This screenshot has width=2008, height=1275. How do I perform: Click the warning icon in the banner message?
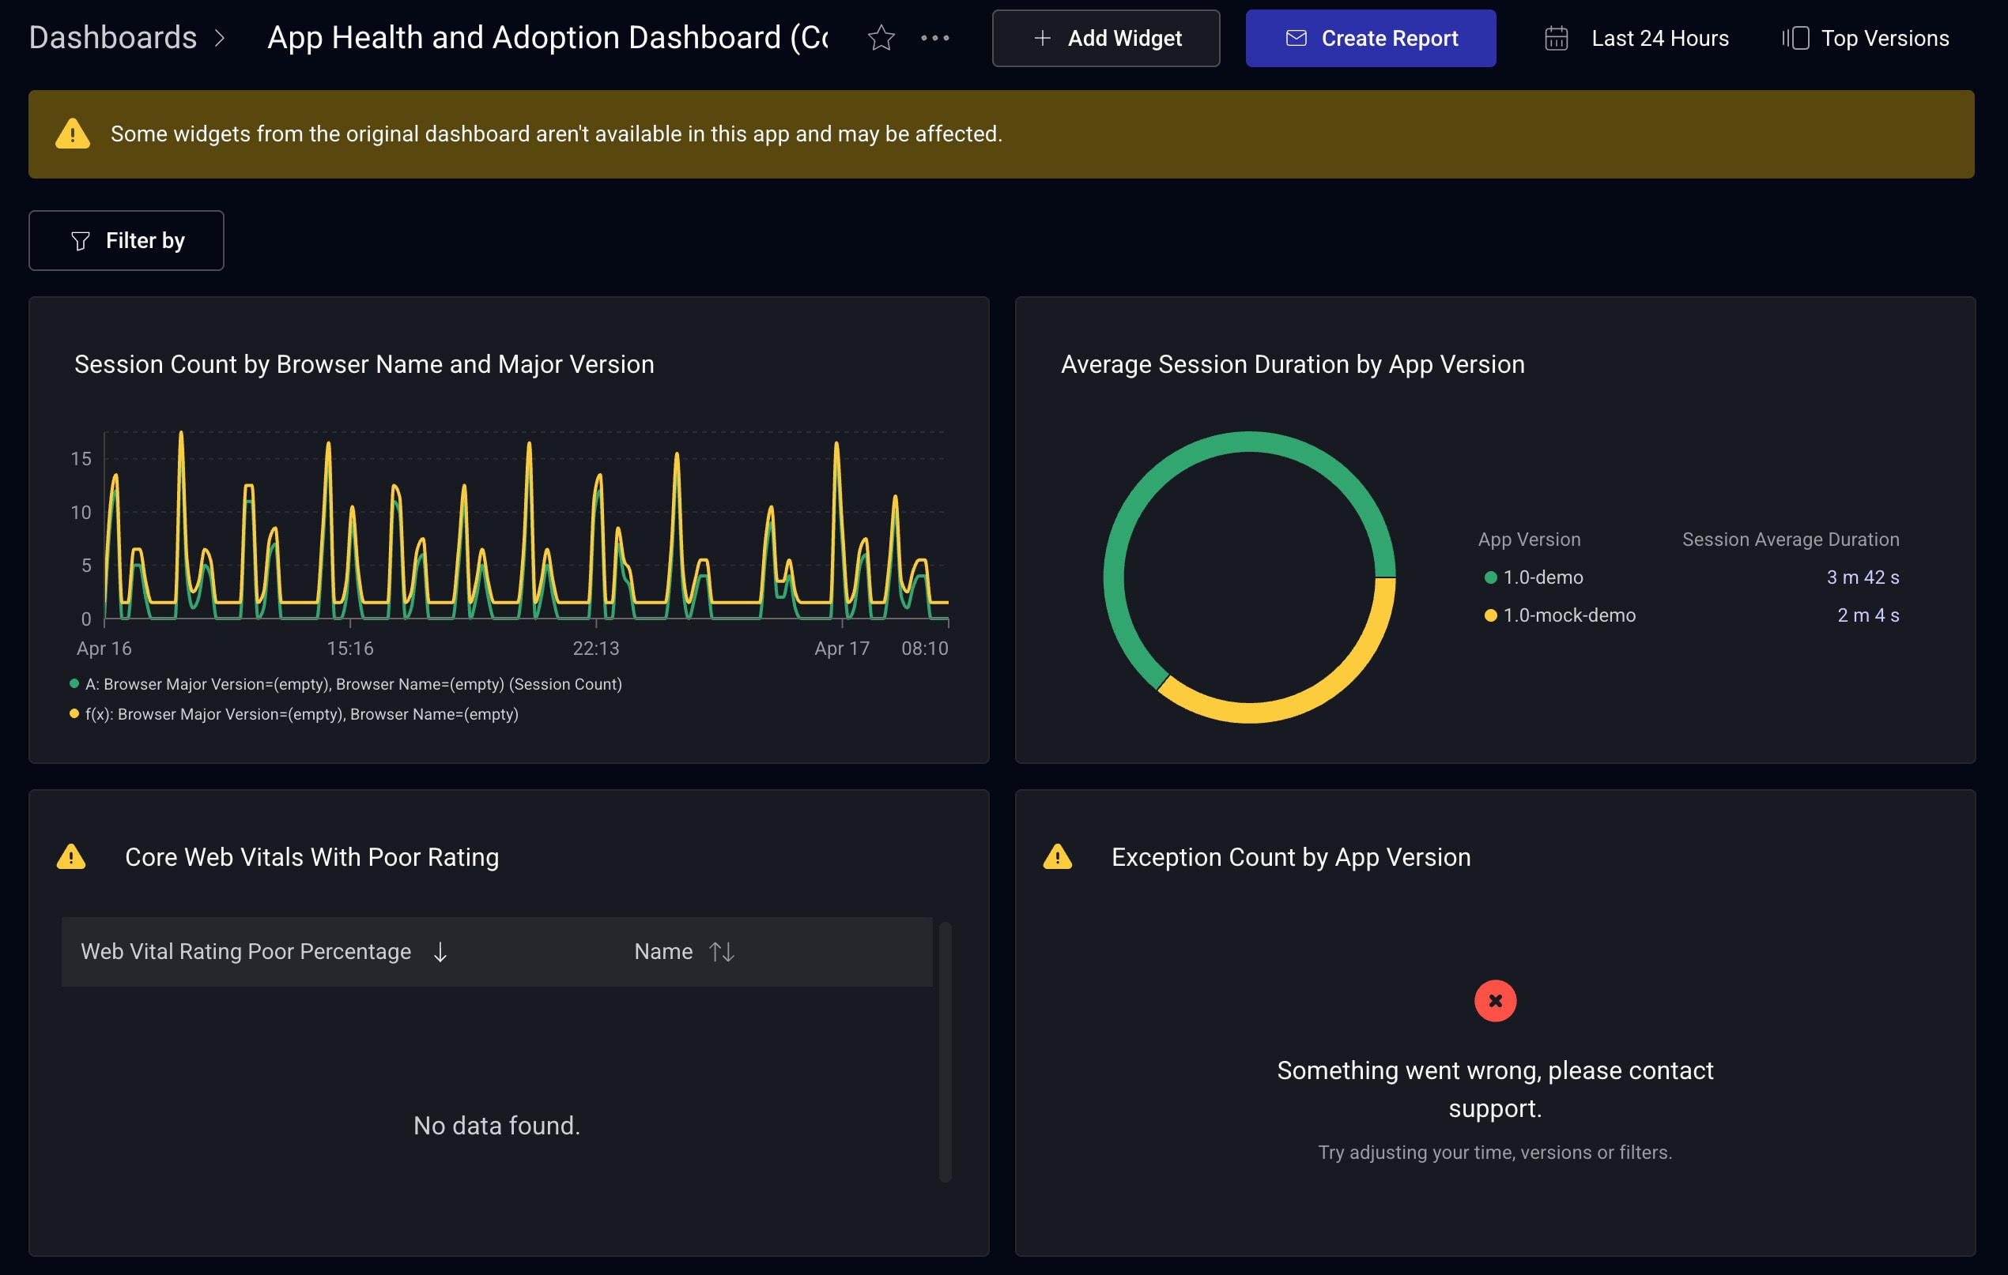click(73, 134)
